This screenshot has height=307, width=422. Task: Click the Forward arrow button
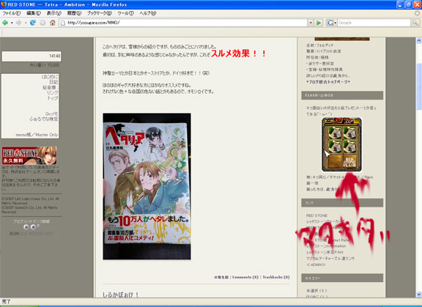(18, 23)
